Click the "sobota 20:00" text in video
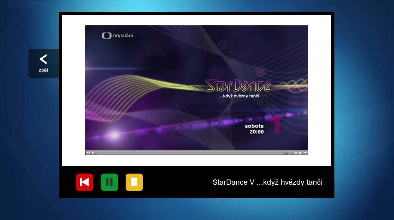This screenshot has width=394, height=220. point(254,129)
